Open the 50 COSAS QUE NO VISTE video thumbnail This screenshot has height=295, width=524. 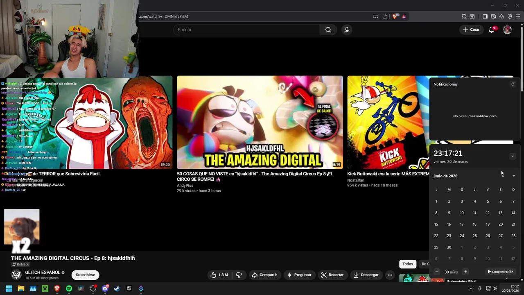(260, 122)
